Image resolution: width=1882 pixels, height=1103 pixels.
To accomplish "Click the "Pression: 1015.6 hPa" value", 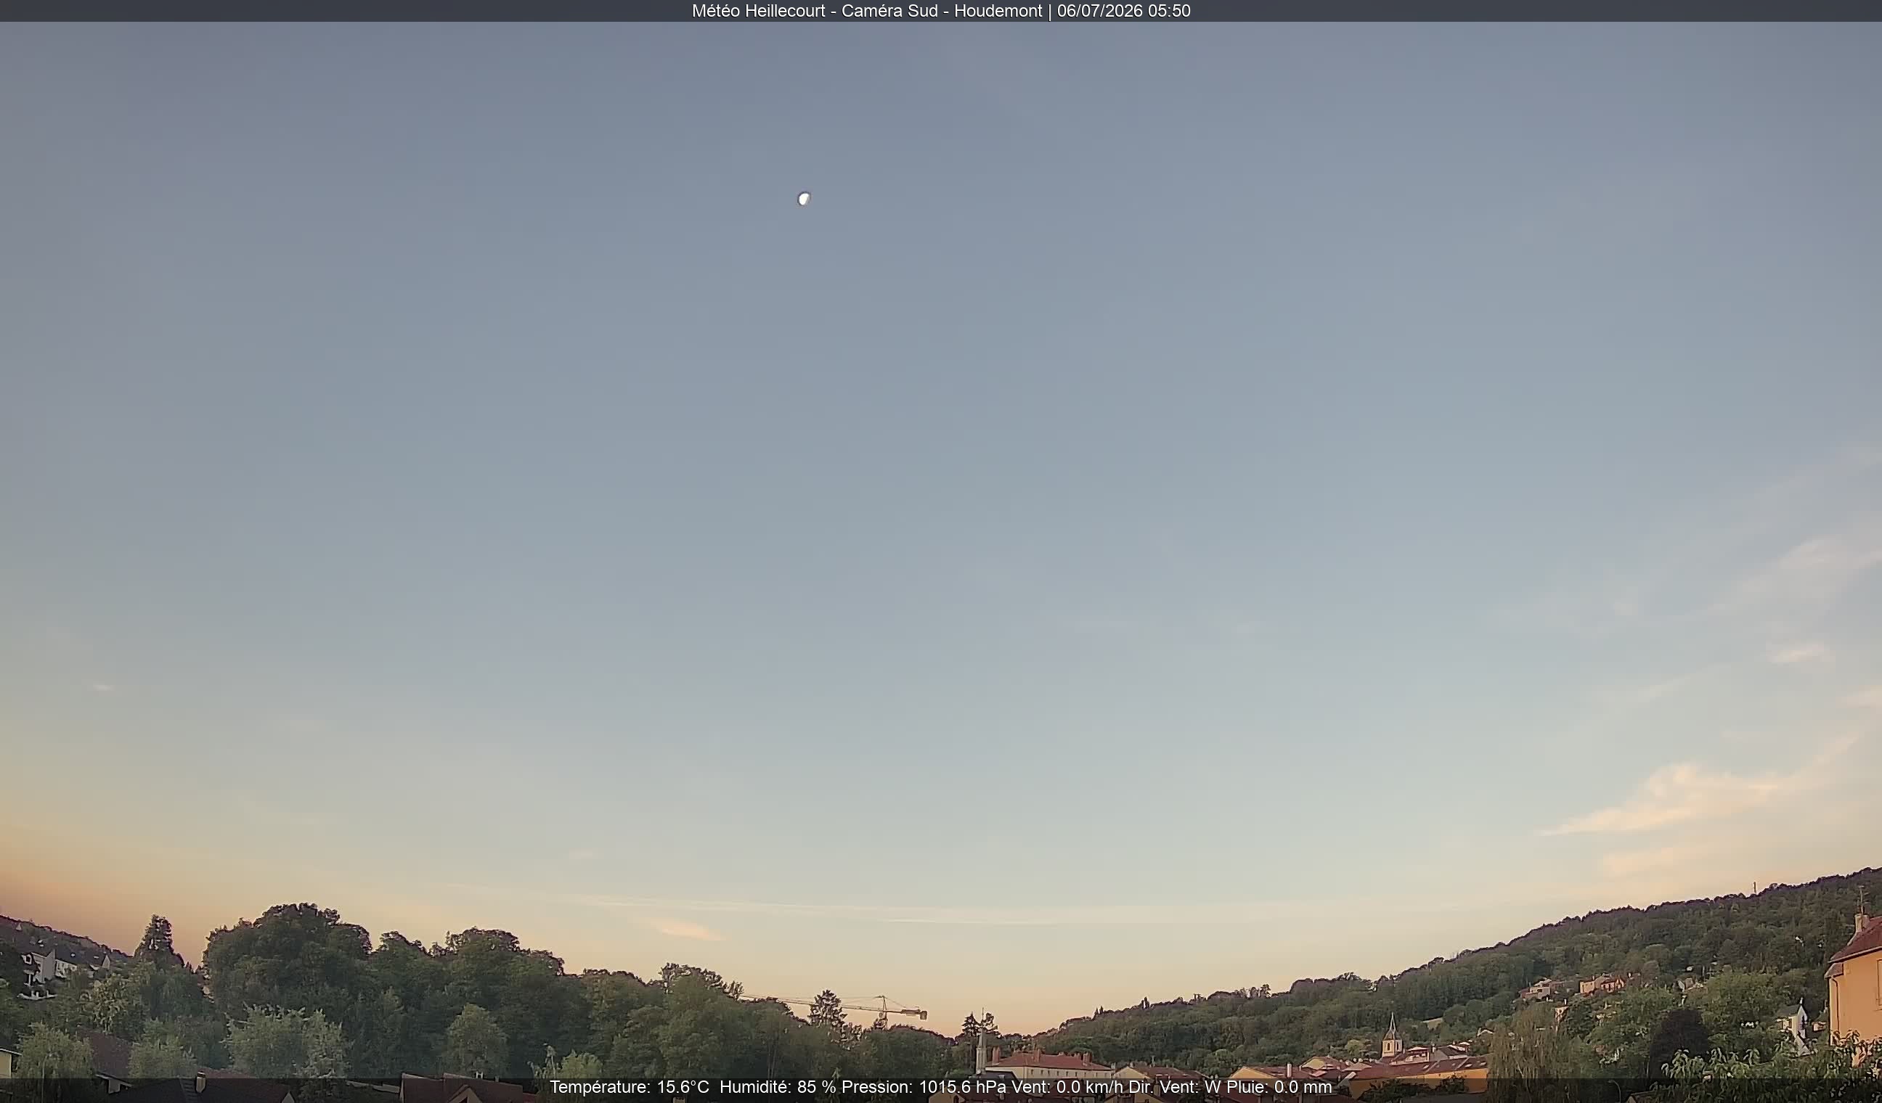I will coord(924,1087).
